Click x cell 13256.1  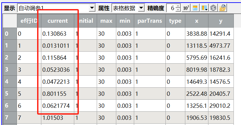pos(197,106)
